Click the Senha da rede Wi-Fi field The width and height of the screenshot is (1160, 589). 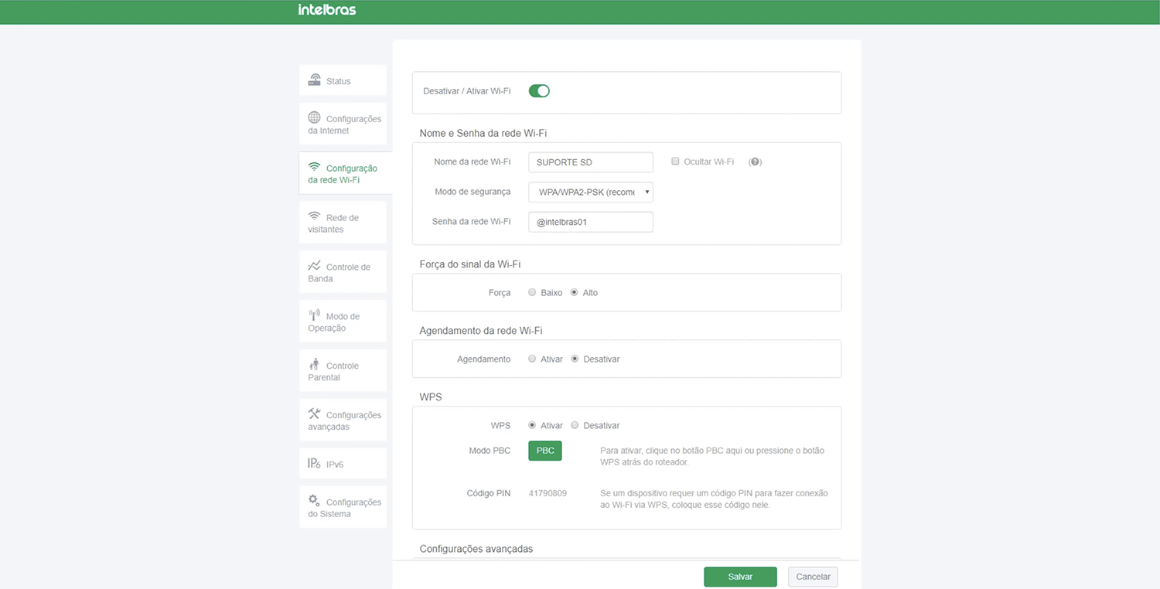[x=591, y=222]
